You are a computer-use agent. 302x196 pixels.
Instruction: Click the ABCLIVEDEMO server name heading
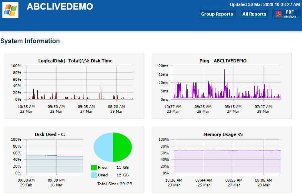coord(60,7)
